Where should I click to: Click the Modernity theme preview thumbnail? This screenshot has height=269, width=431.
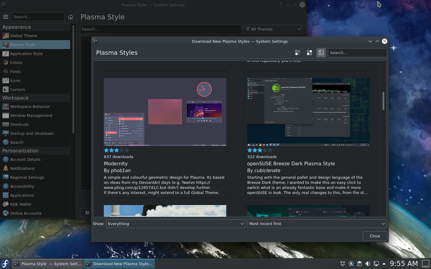click(165, 112)
